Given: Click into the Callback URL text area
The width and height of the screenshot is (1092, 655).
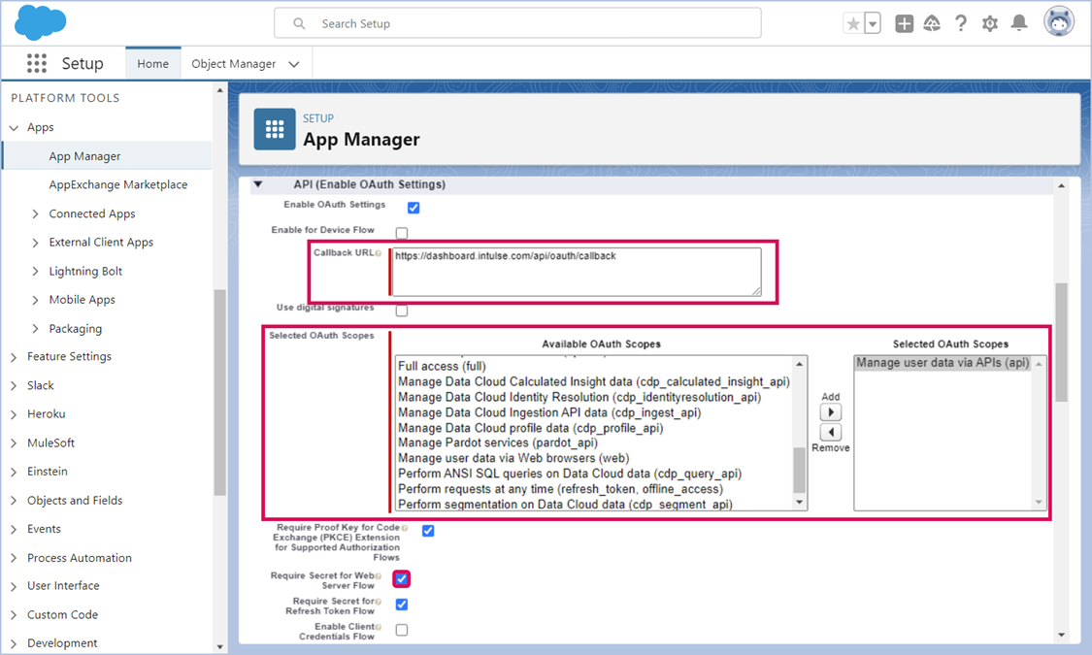Looking at the screenshot, I should click(x=577, y=272).
